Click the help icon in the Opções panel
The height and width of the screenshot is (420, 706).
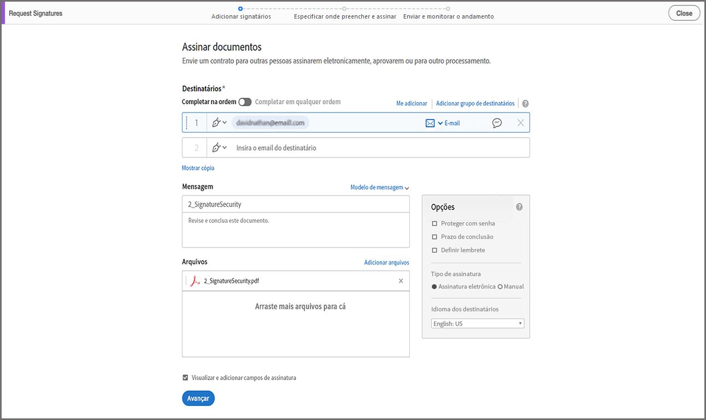pyautogui.click(x=519, y=206)
